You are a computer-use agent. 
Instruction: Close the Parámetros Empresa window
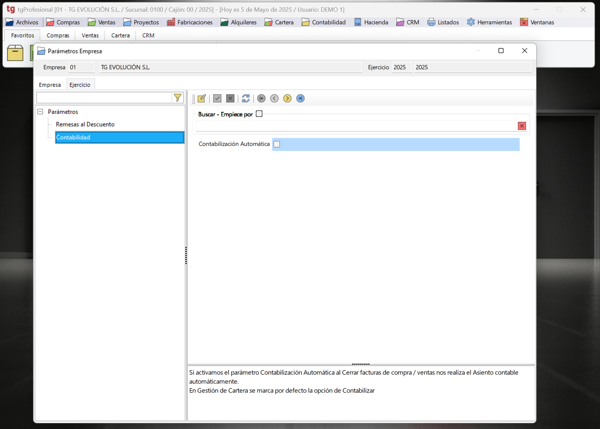pyautogui.click(x=525, y=51)
